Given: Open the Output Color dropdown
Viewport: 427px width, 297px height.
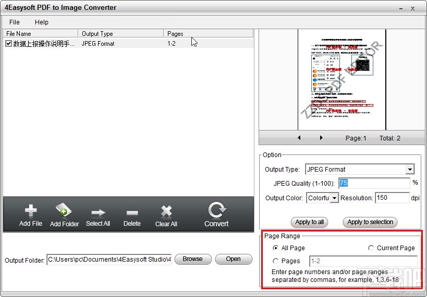Looking at the screenshot, I should pos(334,198).
